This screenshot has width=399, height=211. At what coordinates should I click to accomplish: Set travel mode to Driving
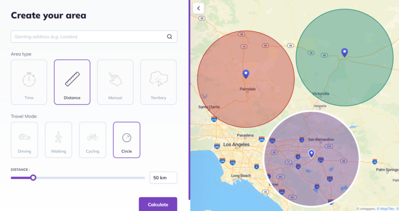(x=24, y=139)
